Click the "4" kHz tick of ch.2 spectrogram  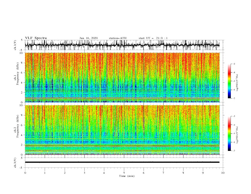coord(22,135)
